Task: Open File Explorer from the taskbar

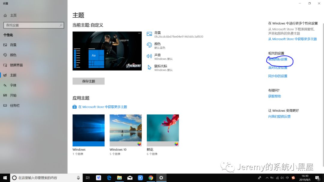Action: (x=119, y=178)
